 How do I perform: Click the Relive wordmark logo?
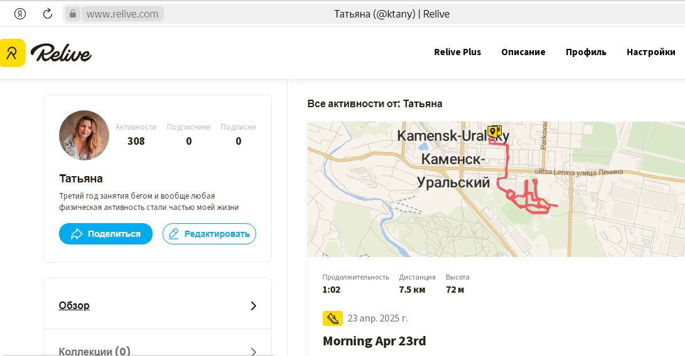tap(61, 53)
